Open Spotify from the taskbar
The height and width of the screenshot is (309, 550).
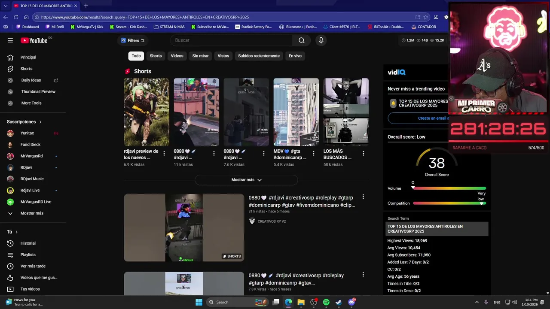coord(326,302)
